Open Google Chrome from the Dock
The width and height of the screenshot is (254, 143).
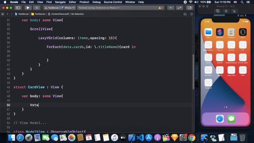pyautogui.click(x=192, y=138)
